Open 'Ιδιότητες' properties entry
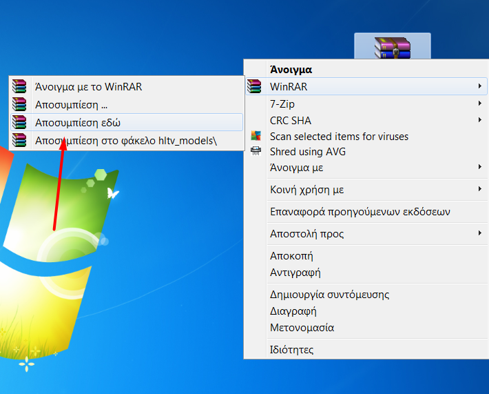 point(366,349)
